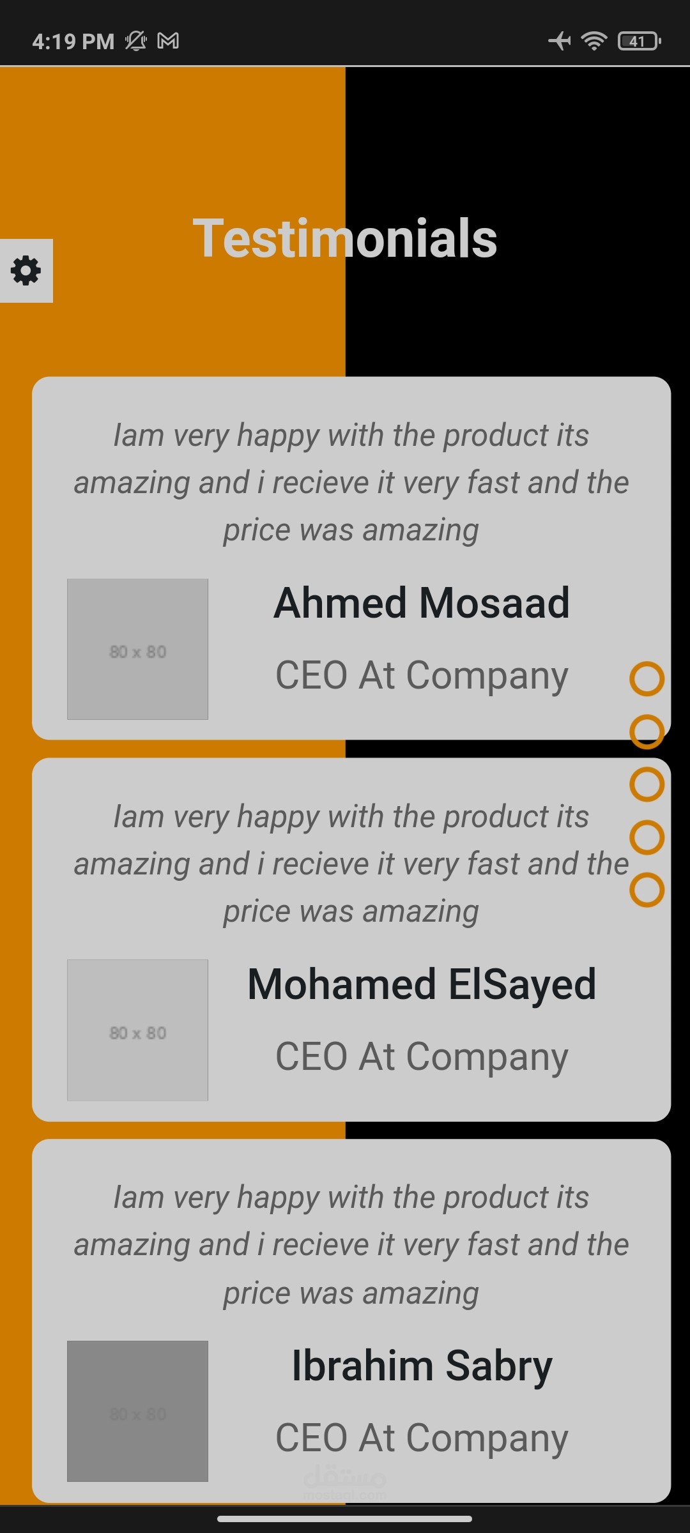Select the second orange navigation bullet
Viewport: 690px width, 1533px height.
(x=647, y=731)
